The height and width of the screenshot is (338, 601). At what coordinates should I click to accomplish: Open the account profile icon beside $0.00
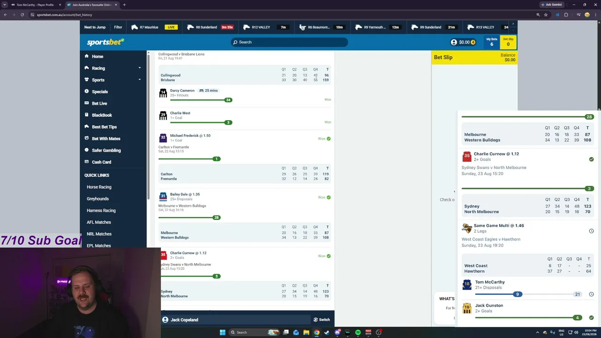(x=454, y=42)
